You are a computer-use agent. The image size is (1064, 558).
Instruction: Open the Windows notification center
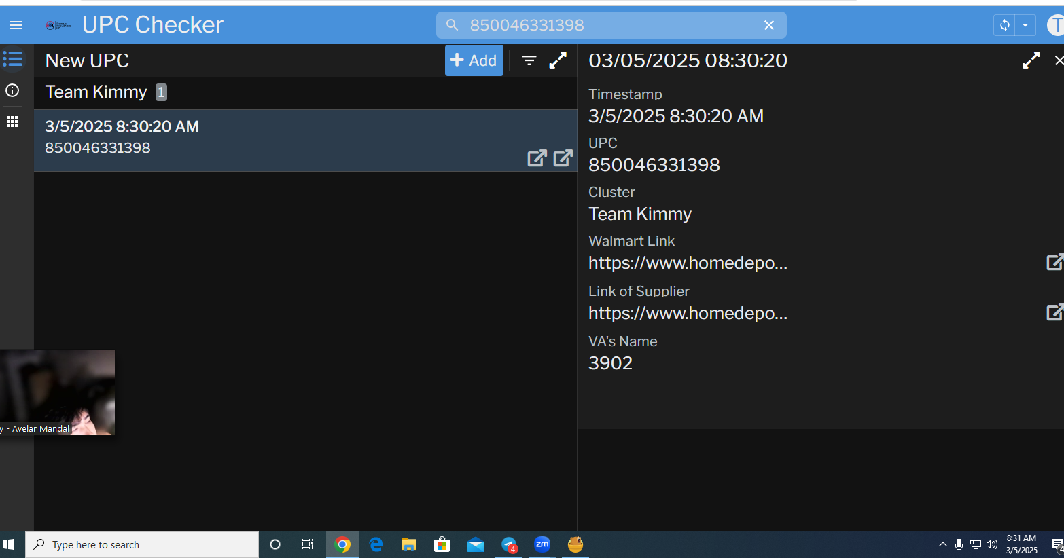tap(1057, 544)
